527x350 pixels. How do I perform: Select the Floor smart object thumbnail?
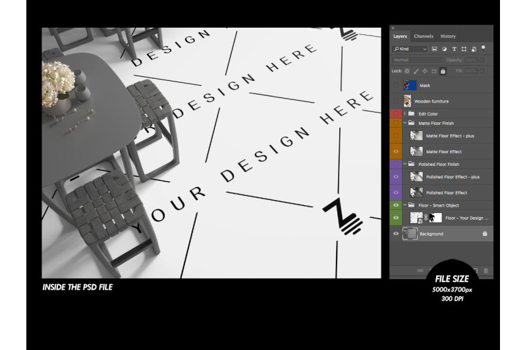(416, 218)
